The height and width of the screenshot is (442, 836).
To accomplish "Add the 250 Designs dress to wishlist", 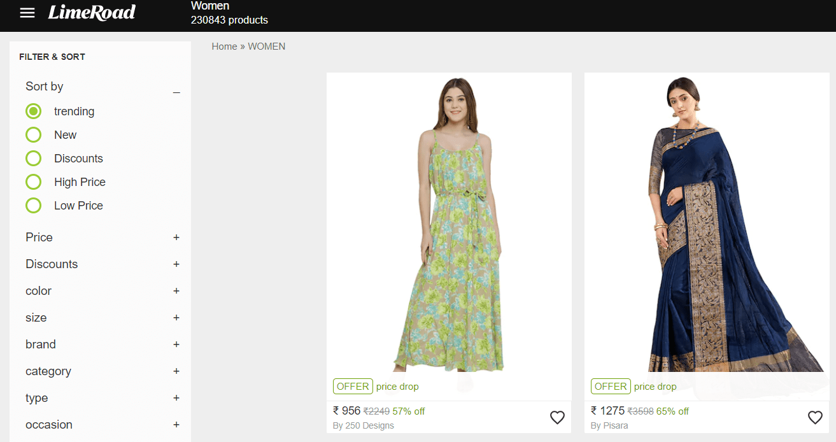I will (557, 417).
